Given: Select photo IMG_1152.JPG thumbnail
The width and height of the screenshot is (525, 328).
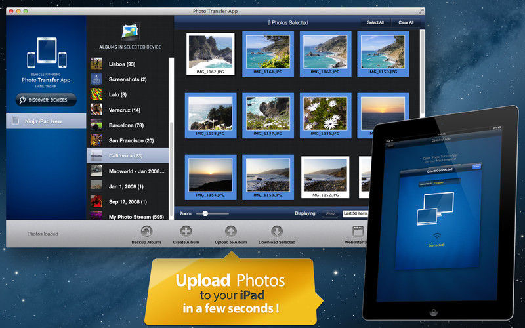Looking at the screenshot, I should click(x=325, y=177).
